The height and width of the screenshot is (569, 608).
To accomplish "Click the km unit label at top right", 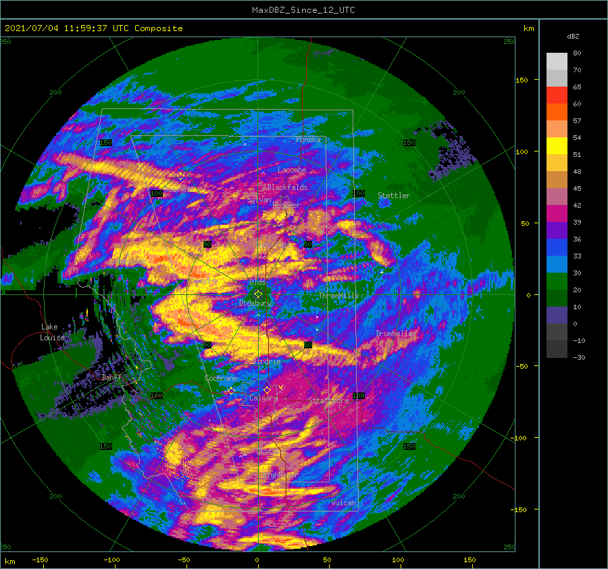I will point(528,28).
